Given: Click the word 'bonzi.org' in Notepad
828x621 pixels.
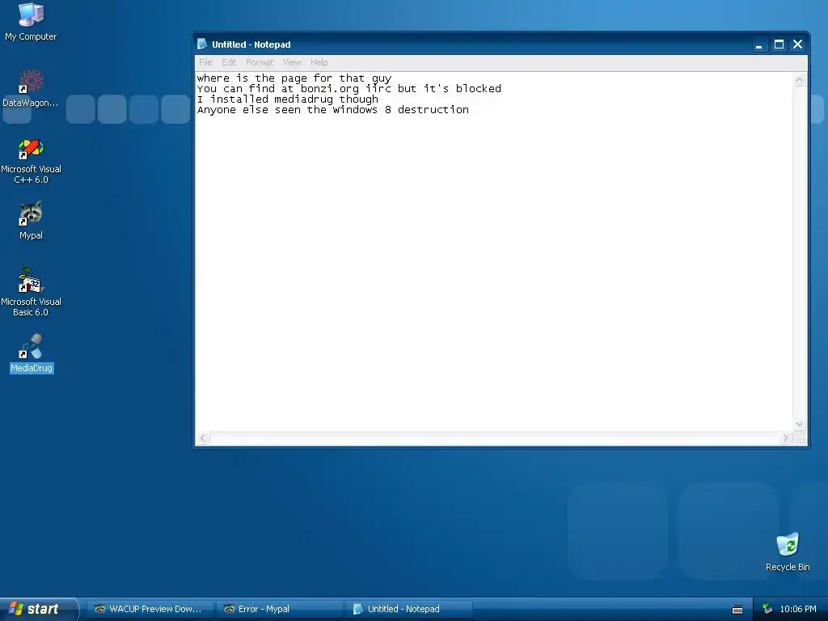Looking at the screenshot, I should (330, 89).
